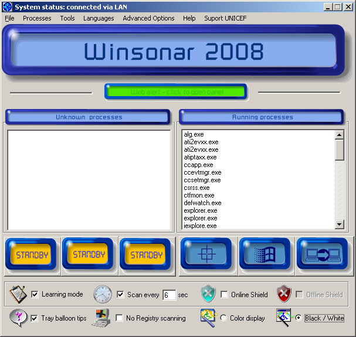This screenshot has width=356, height=337.
Task: Select ccevtmgr.exe in the list
Action: click(x=202, y=172)
